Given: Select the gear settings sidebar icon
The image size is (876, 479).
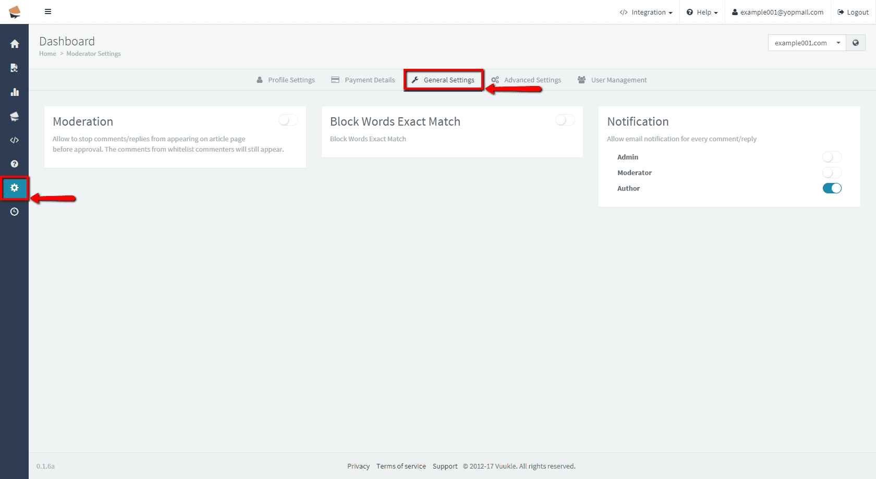Looking at the screenshot, I should (x=15, y=188).
